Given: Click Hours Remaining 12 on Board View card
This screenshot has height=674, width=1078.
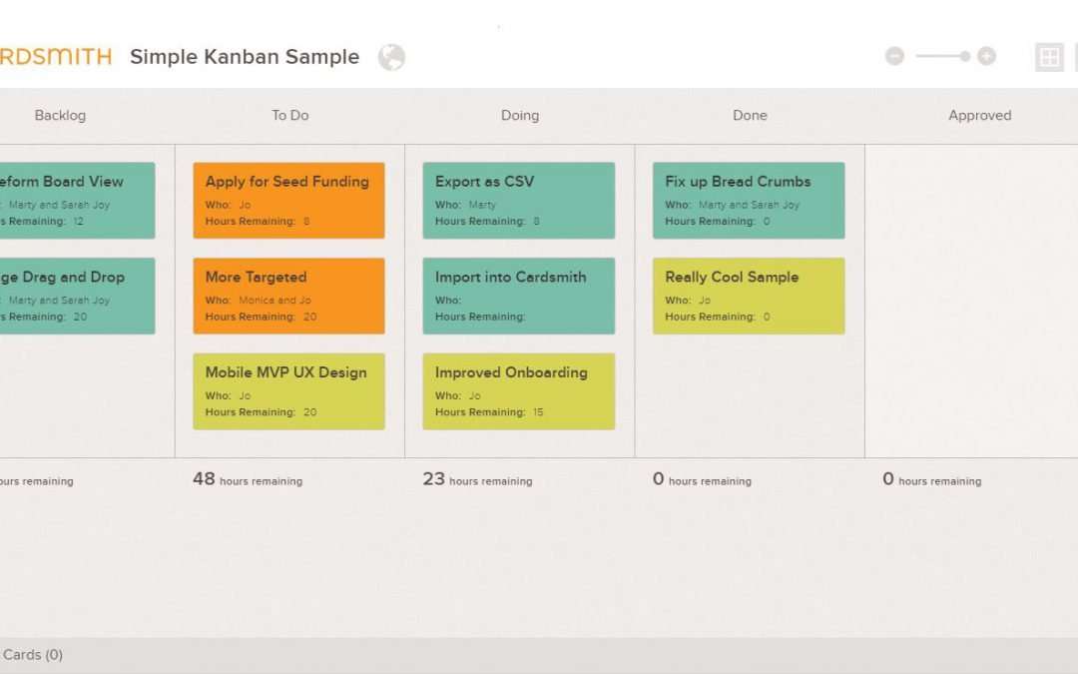Looking at the screenshot, I should click(42, 221).
